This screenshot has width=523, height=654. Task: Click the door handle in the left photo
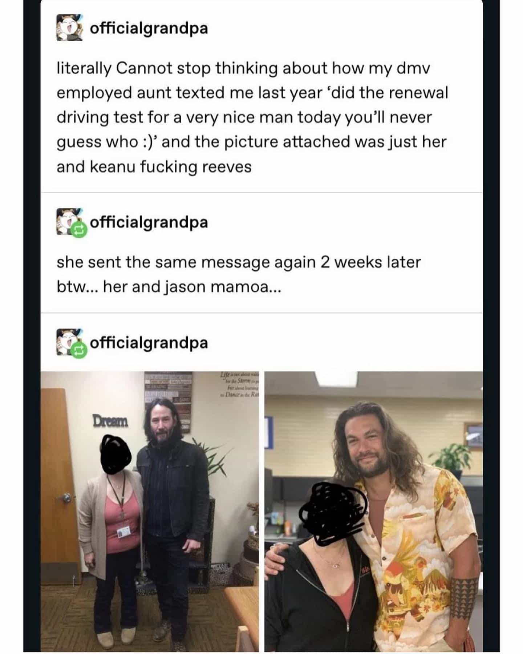(x=66, y=498)
